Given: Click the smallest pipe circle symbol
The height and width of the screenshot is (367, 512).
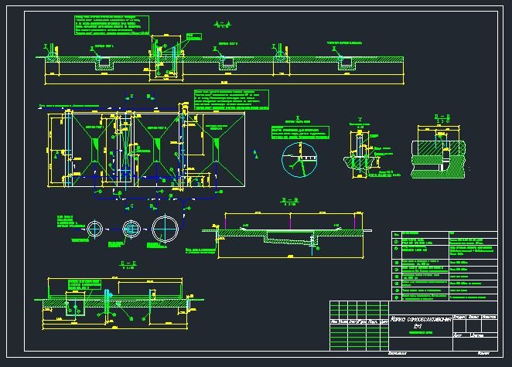Looking at the screenshot, I should point(94,229).
